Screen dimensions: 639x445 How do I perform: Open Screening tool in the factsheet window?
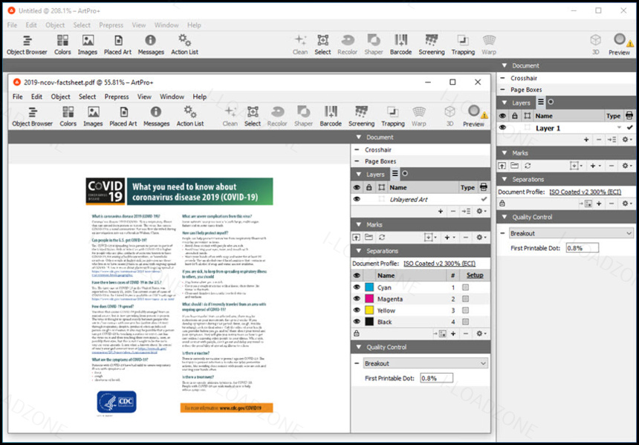(x=361, y=117)
